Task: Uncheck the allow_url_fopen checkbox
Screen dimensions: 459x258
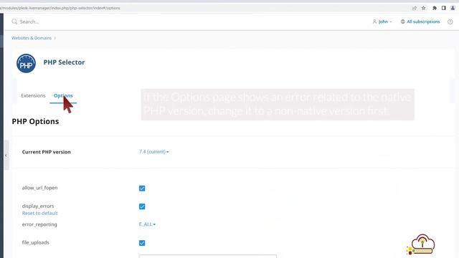Action: (x=142, y=188)
